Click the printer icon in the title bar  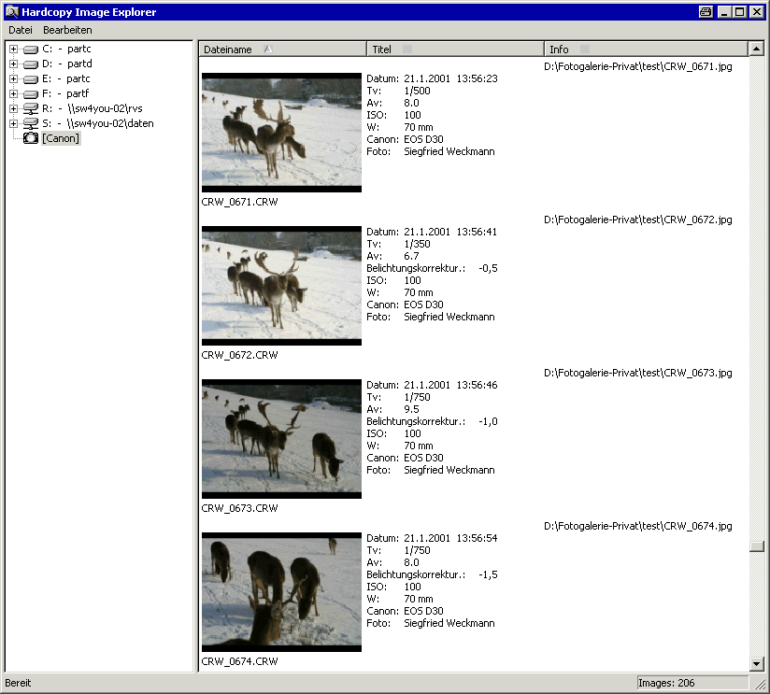tap(706, 12)
